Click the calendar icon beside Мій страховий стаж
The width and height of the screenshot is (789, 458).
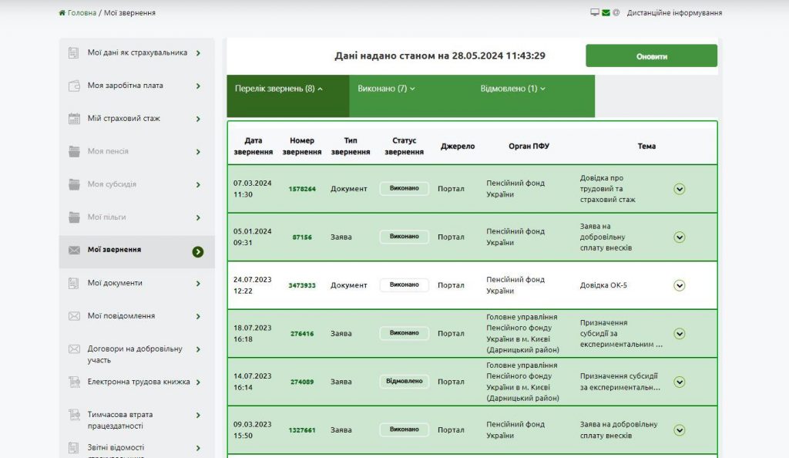pyautogui.click(x=74, y=119)
